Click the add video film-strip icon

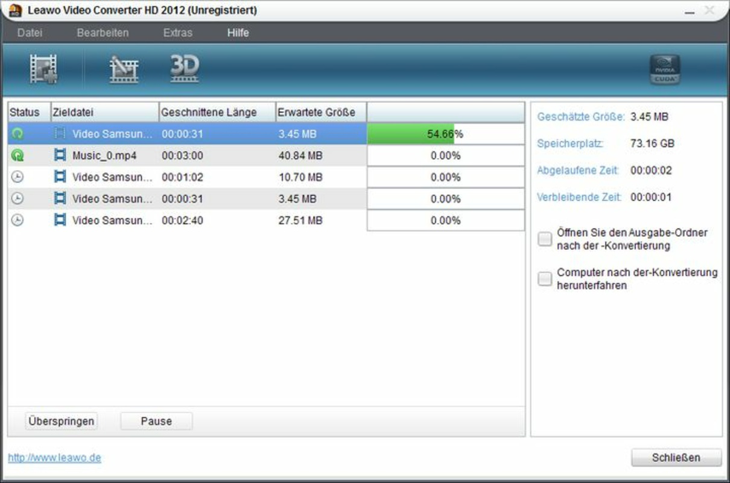click(x=43, y=69)
